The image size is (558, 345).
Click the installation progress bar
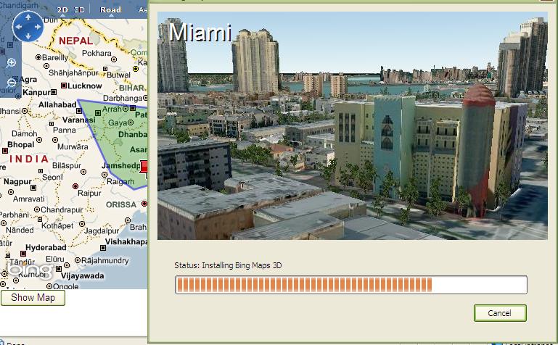click(351, 285)
